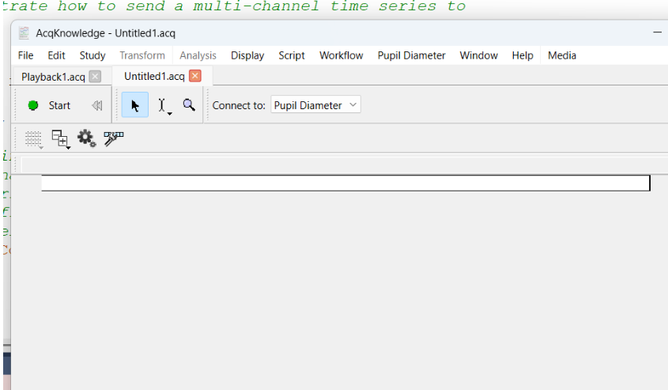Screen dimensions: 668x390
Task: Open the File menu
Action: [25, 55]
